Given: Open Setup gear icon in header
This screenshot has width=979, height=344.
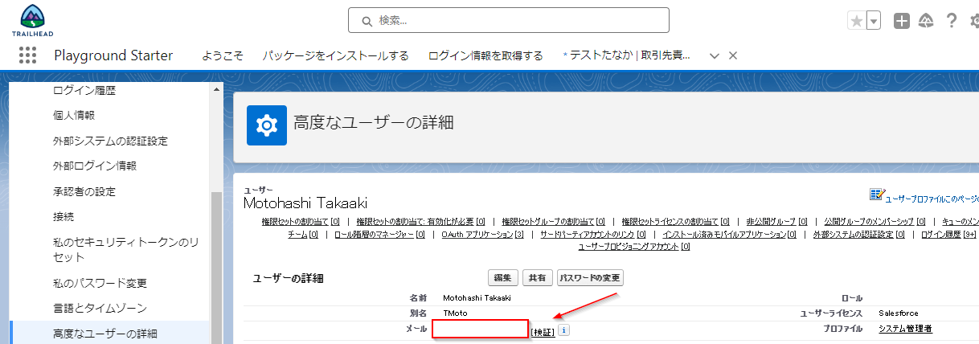Looking at the screenshot, I should click(x=974, y=21).
